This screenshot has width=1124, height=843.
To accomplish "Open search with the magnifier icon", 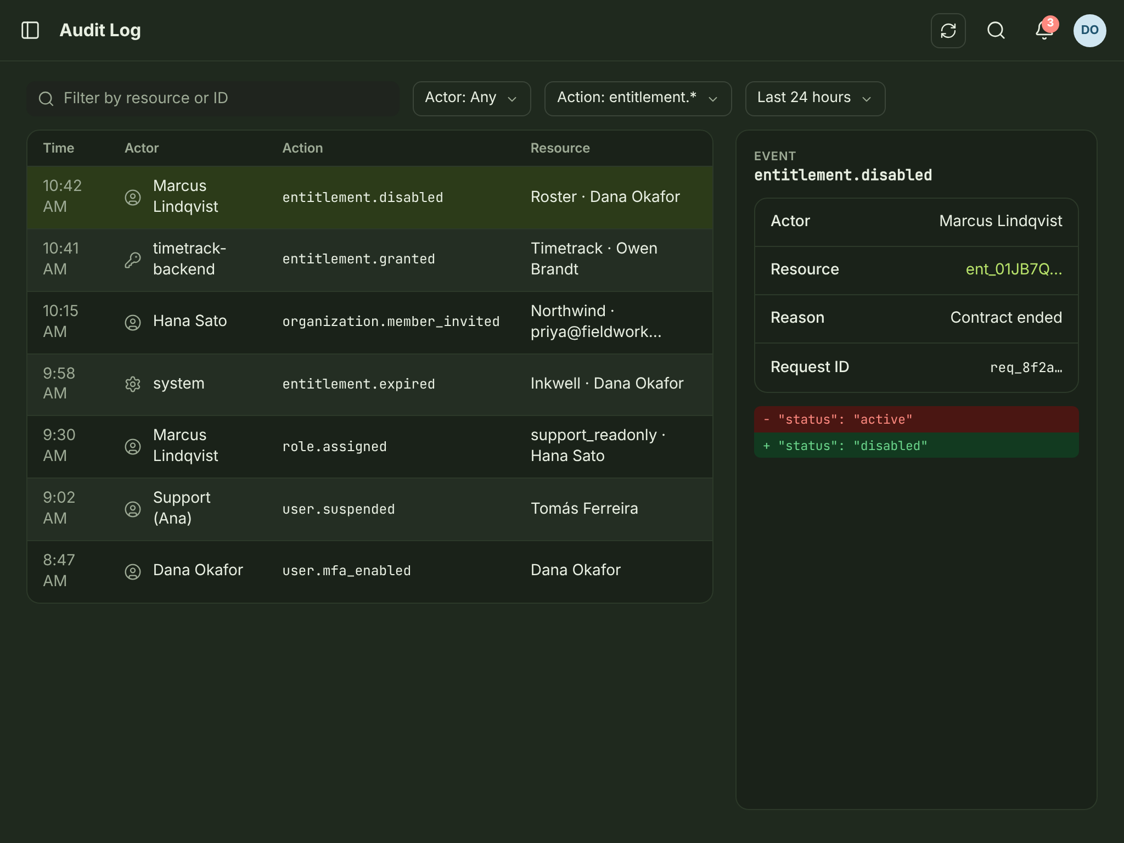I will tap(996, 31).
